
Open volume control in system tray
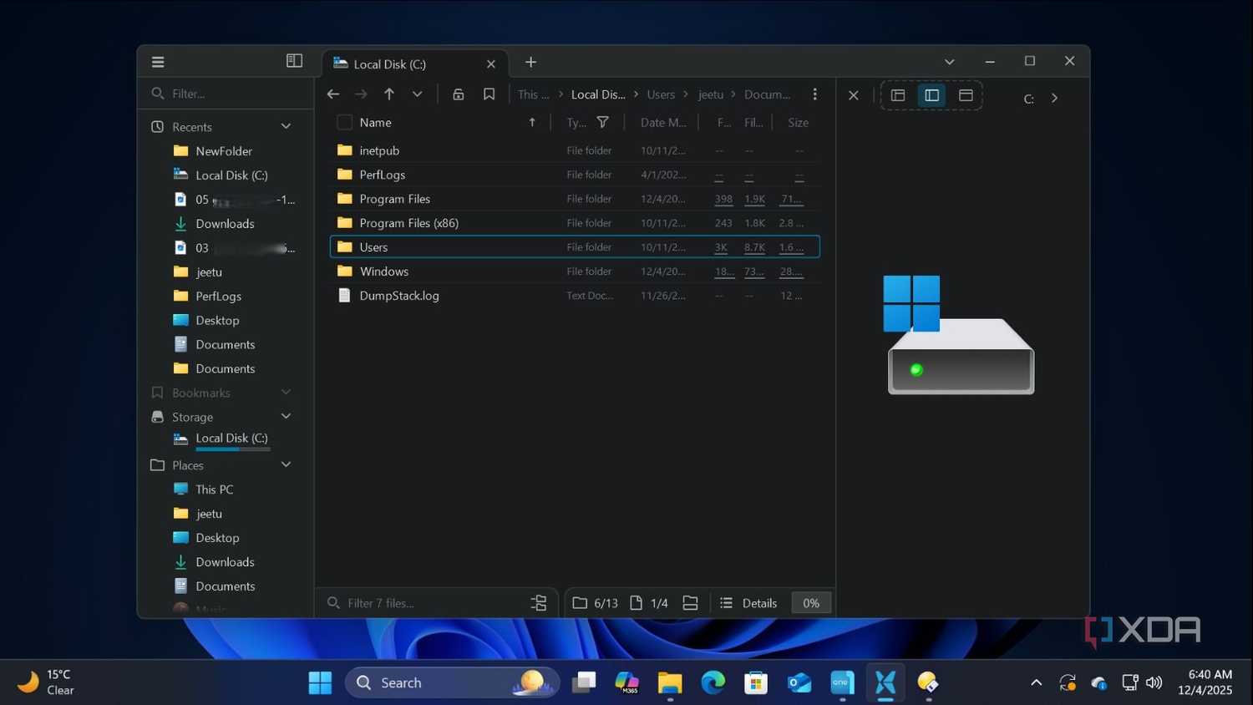point(1154,682)
